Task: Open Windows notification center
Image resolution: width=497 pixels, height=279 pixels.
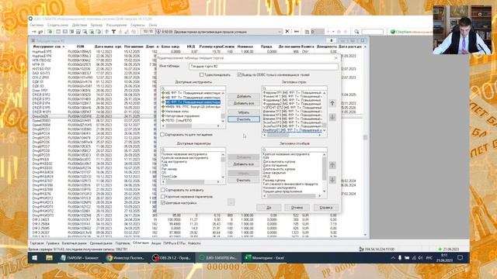Action: 461,258
